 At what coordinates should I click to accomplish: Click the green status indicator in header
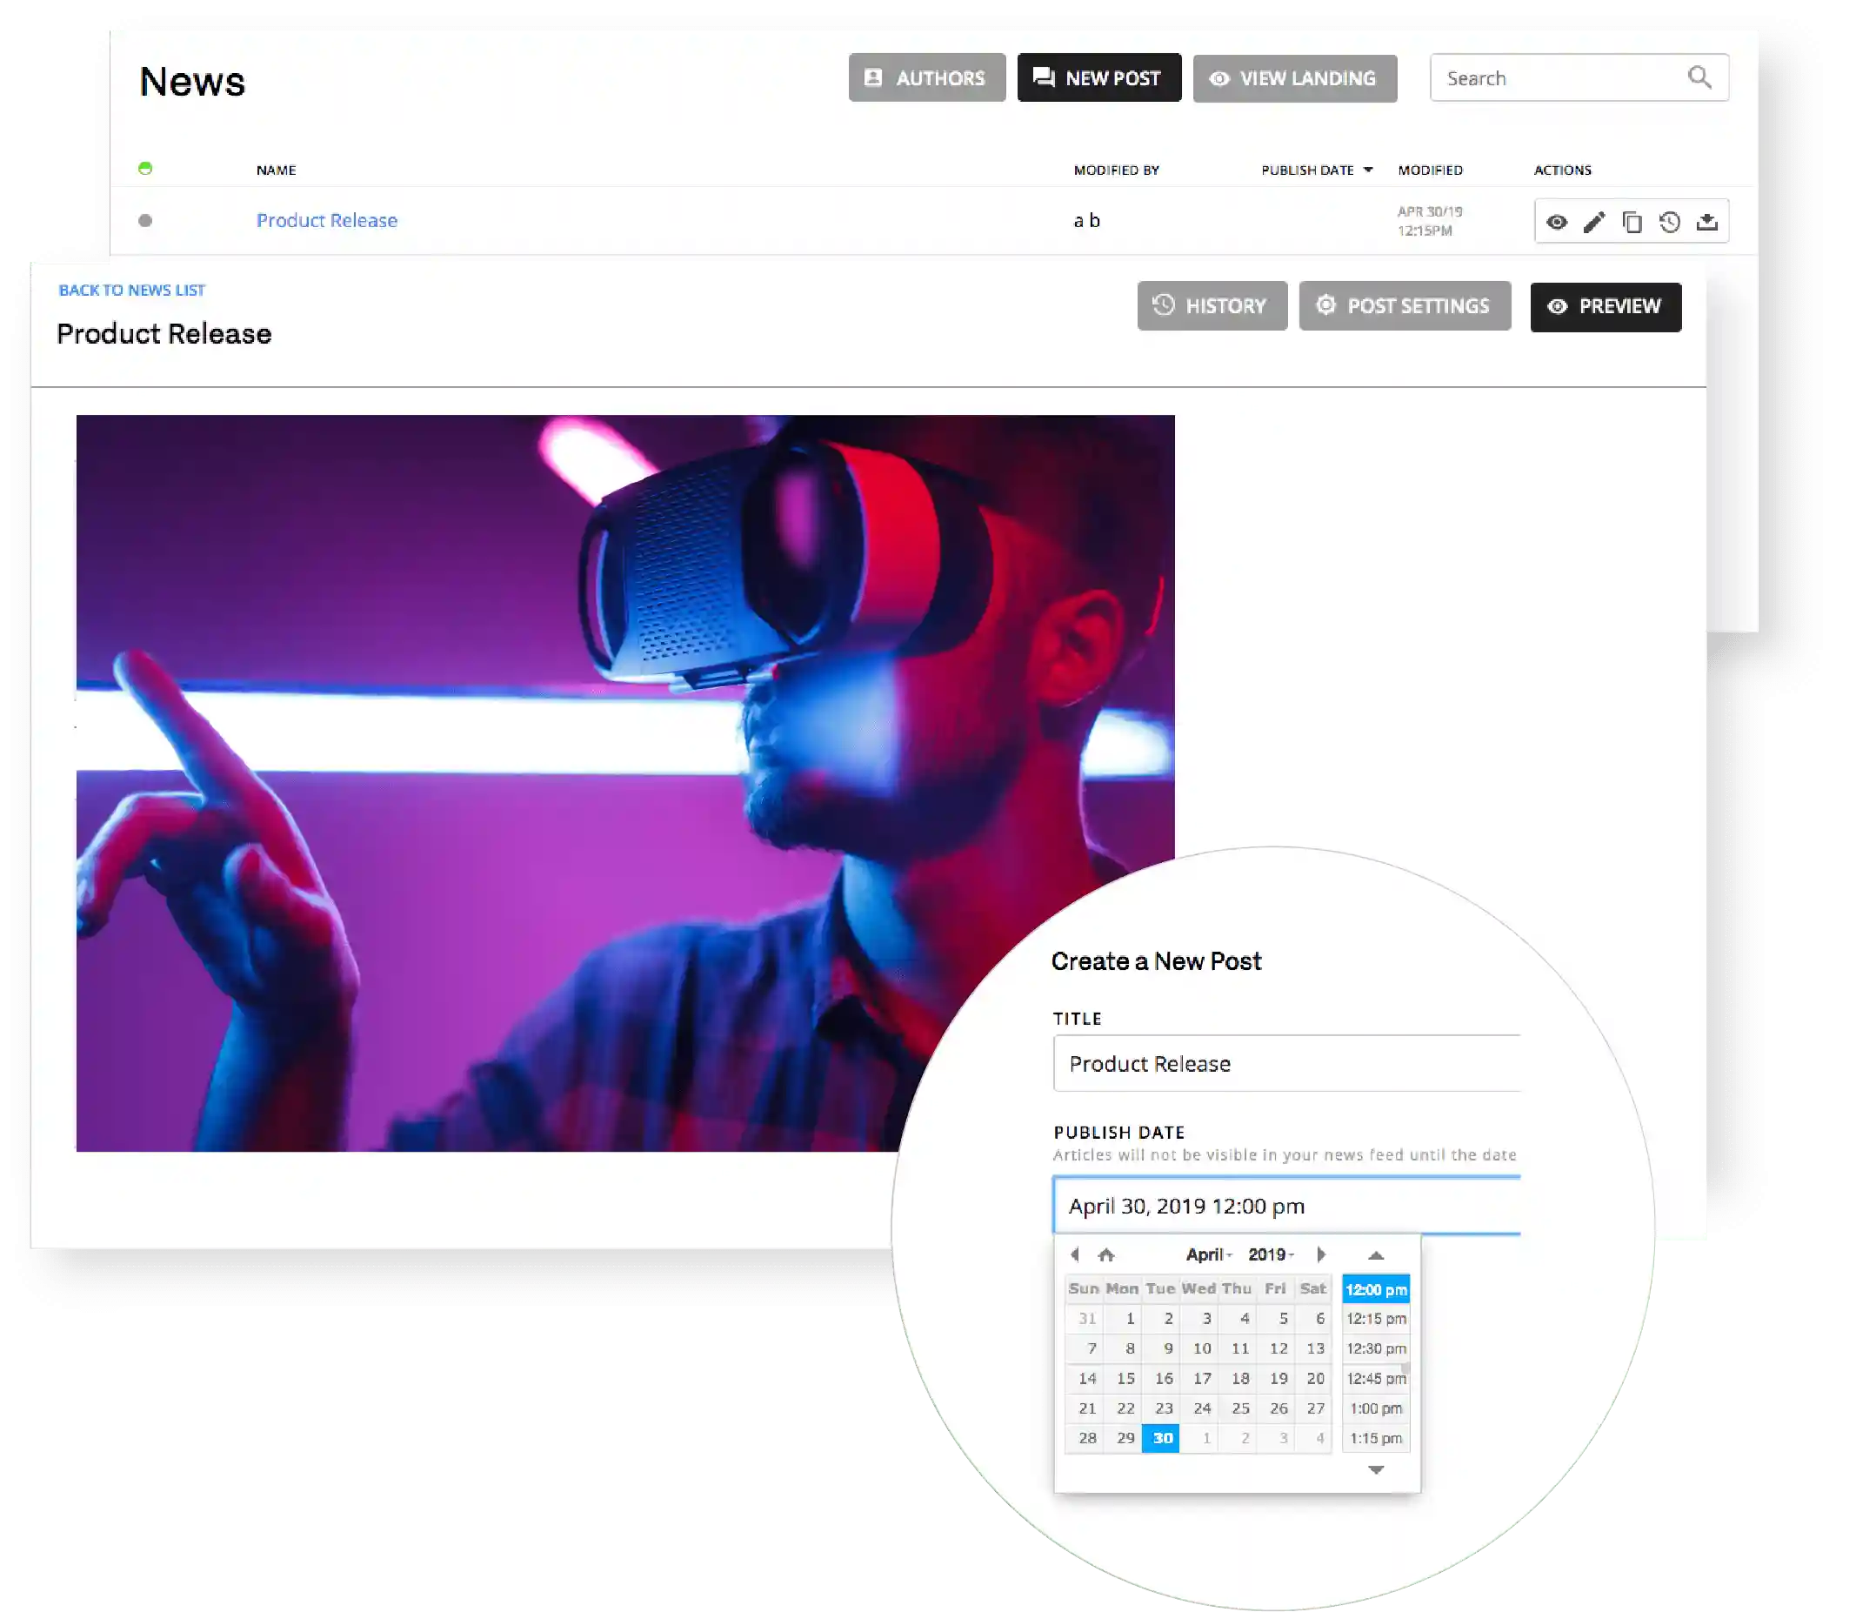tap(145, 168)
